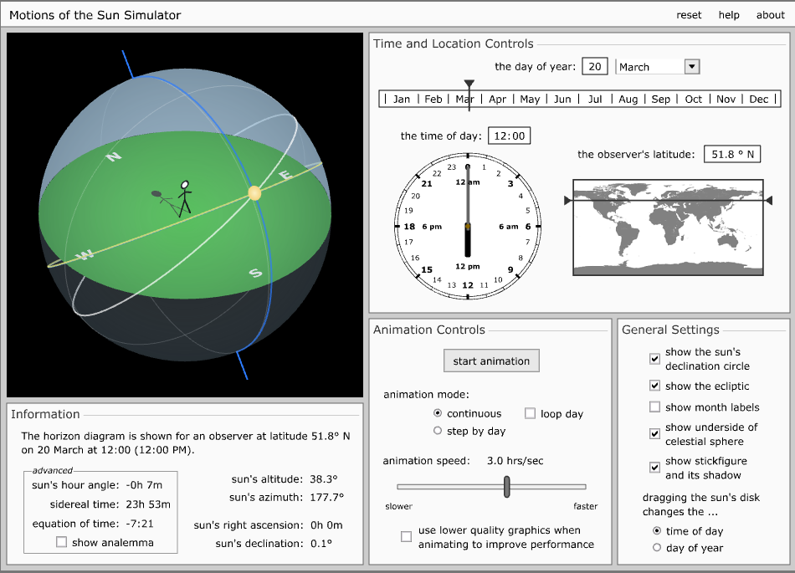The width and height of the screenshot is (795, 573).
Task: Click the day of year input field
Action: pyautogui.click(x=595, y=66)
